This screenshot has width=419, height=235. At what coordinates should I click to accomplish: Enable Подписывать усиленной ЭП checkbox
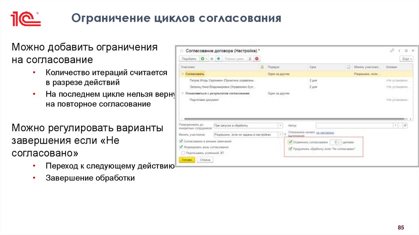pos(183,153)
